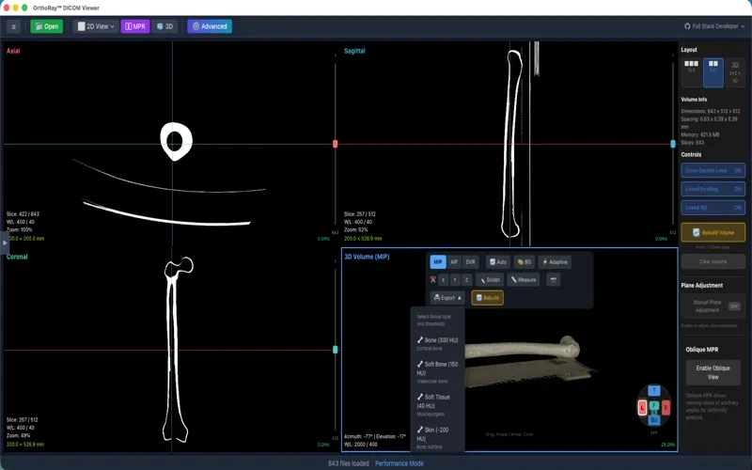752x470 pixels.
Task: Click 'Dimensions: 843 x 512 x 512' text
Action: point(711,111)
